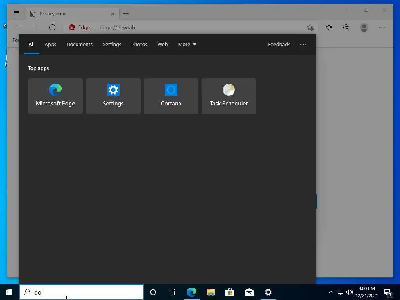This screenshot has height=300, width=400.
Task: Open Microsoft Edge from Top apps
Action: pos(55,96)
